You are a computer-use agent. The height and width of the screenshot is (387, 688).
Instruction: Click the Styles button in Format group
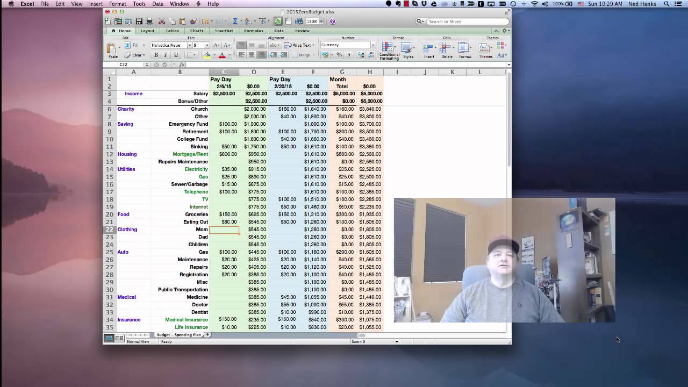tap(408, 51)
